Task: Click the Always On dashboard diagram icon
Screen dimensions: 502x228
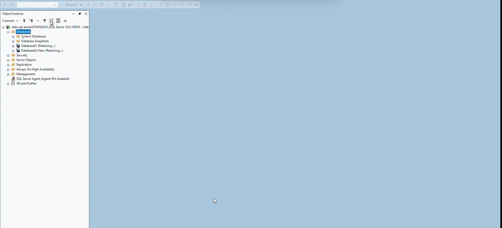Action: click(x=58, y=21)
